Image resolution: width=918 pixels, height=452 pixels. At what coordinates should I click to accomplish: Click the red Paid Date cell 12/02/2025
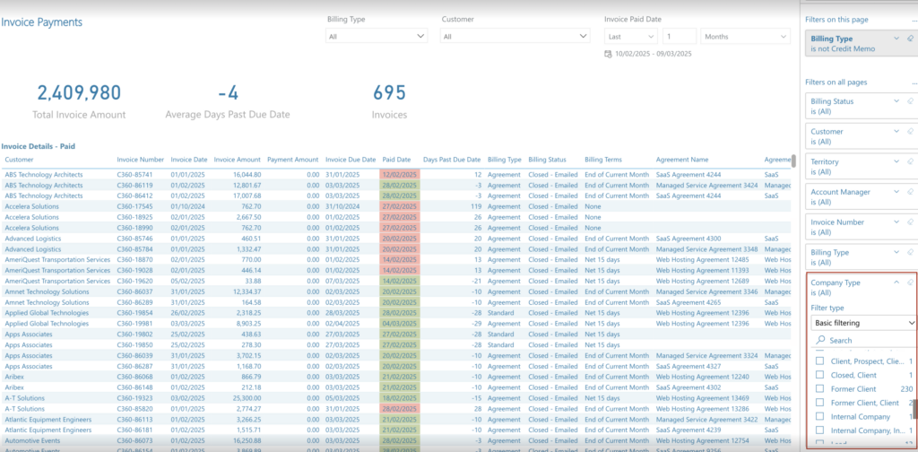[x=399, y=175]
